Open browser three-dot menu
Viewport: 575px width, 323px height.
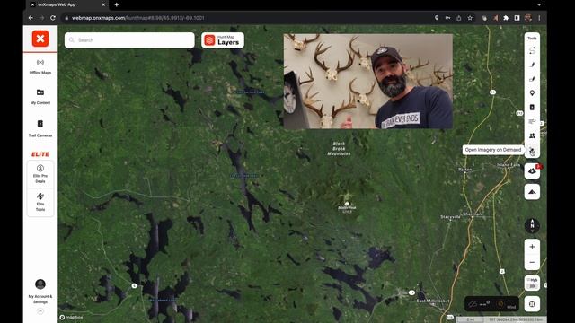539,18
